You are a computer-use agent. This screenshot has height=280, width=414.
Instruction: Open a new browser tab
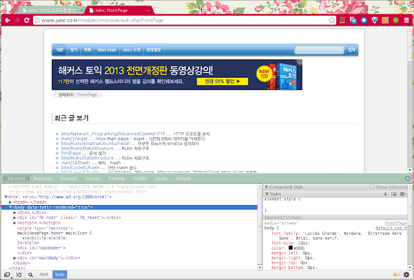[x=158, y=10]
